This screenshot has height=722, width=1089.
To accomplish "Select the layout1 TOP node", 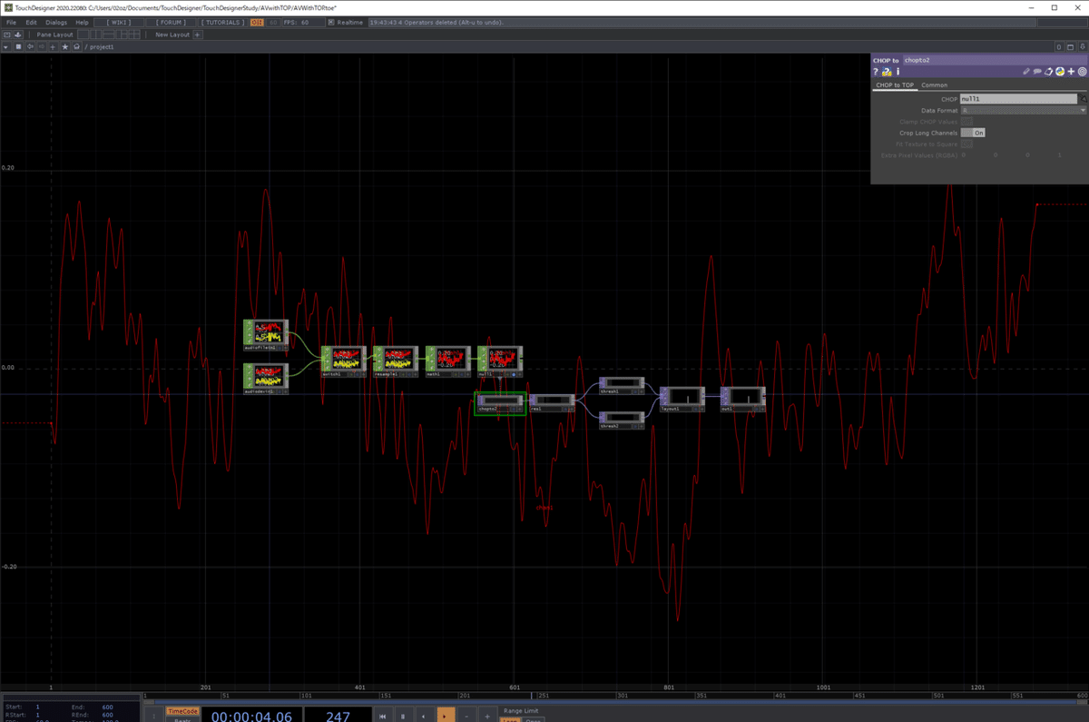I will coord(682,399).
